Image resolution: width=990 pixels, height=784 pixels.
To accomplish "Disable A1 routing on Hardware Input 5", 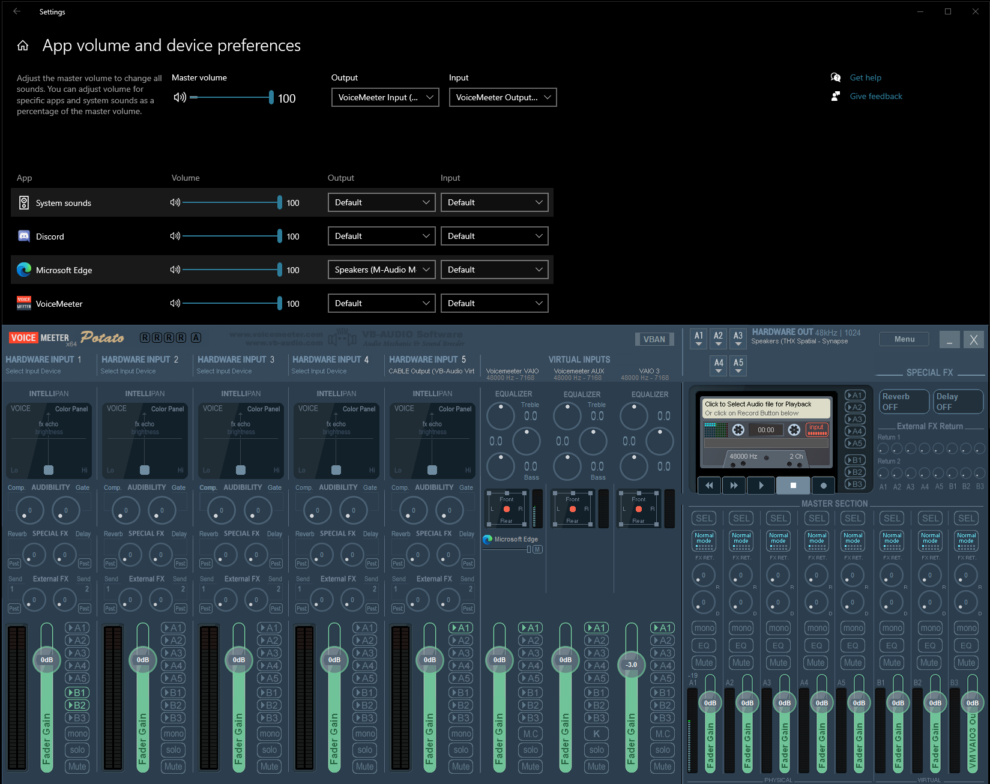I will coord(460,627).
